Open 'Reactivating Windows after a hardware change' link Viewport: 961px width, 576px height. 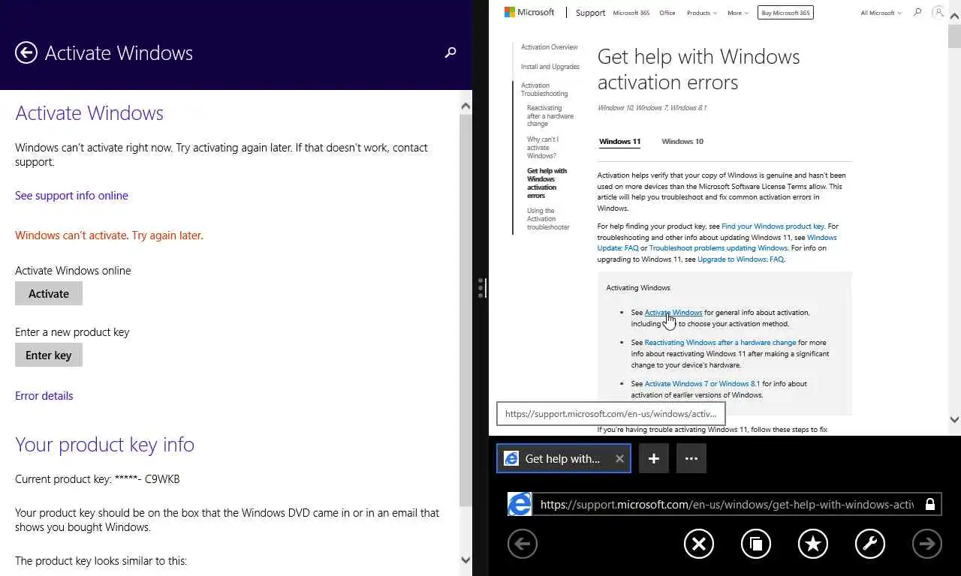click(720, 342)
